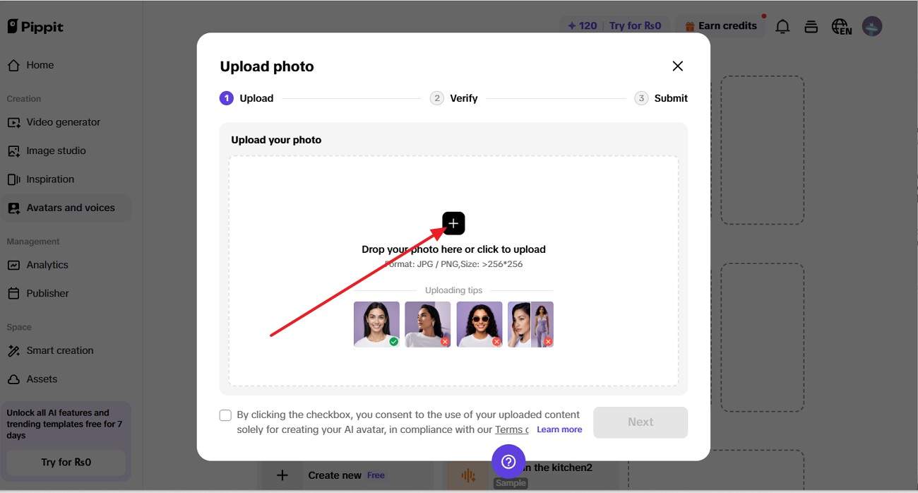Click the Next button
The width and height of the screenshot is (918, 493).
point(640,422)
